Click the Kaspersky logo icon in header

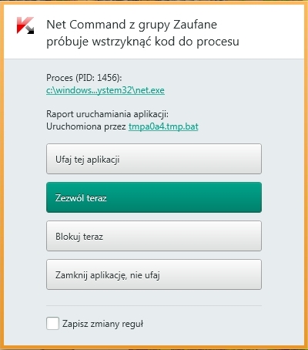(25, 25)
